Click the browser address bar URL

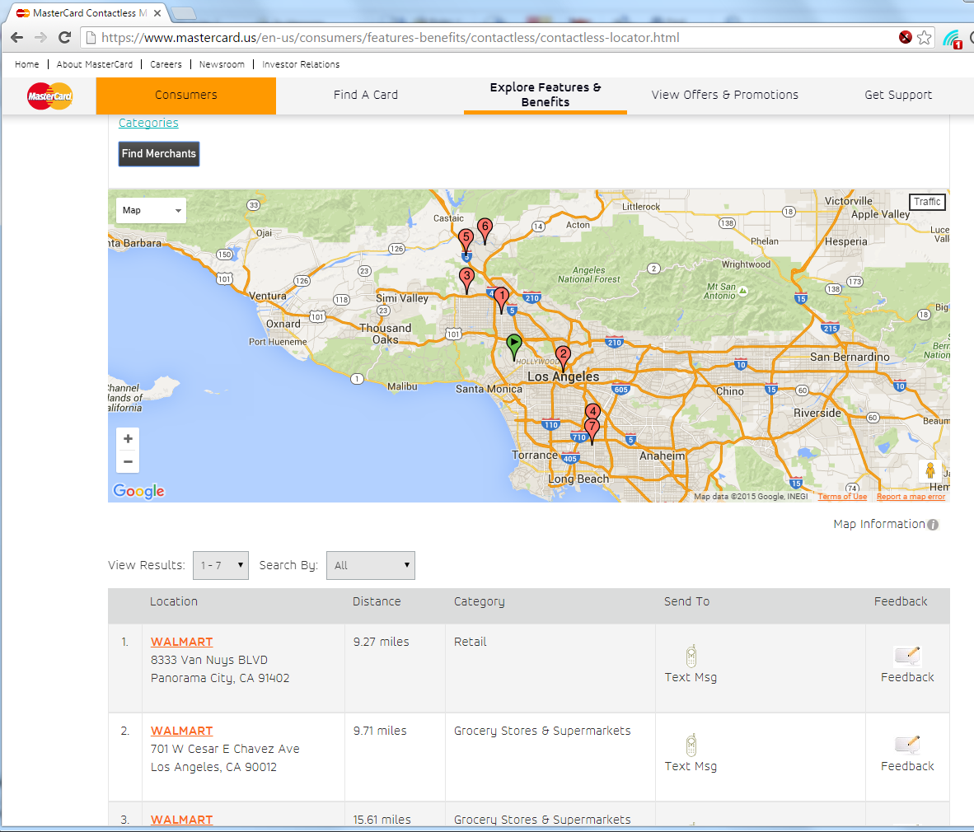(390, 38)
